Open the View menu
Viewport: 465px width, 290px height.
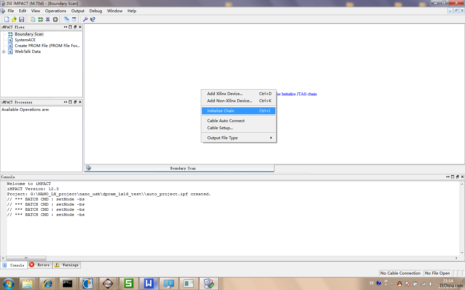tap(36, 11)
